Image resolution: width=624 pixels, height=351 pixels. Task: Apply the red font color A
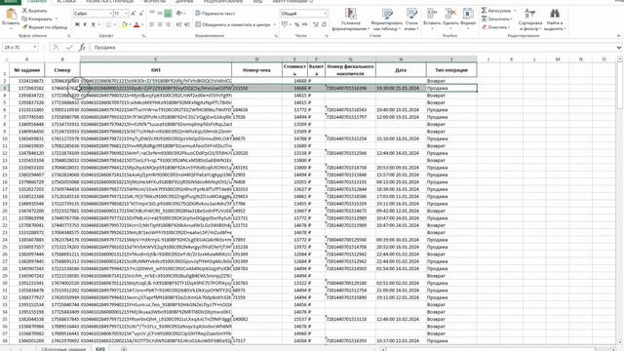pyautogui.click(x=136, y=24)
